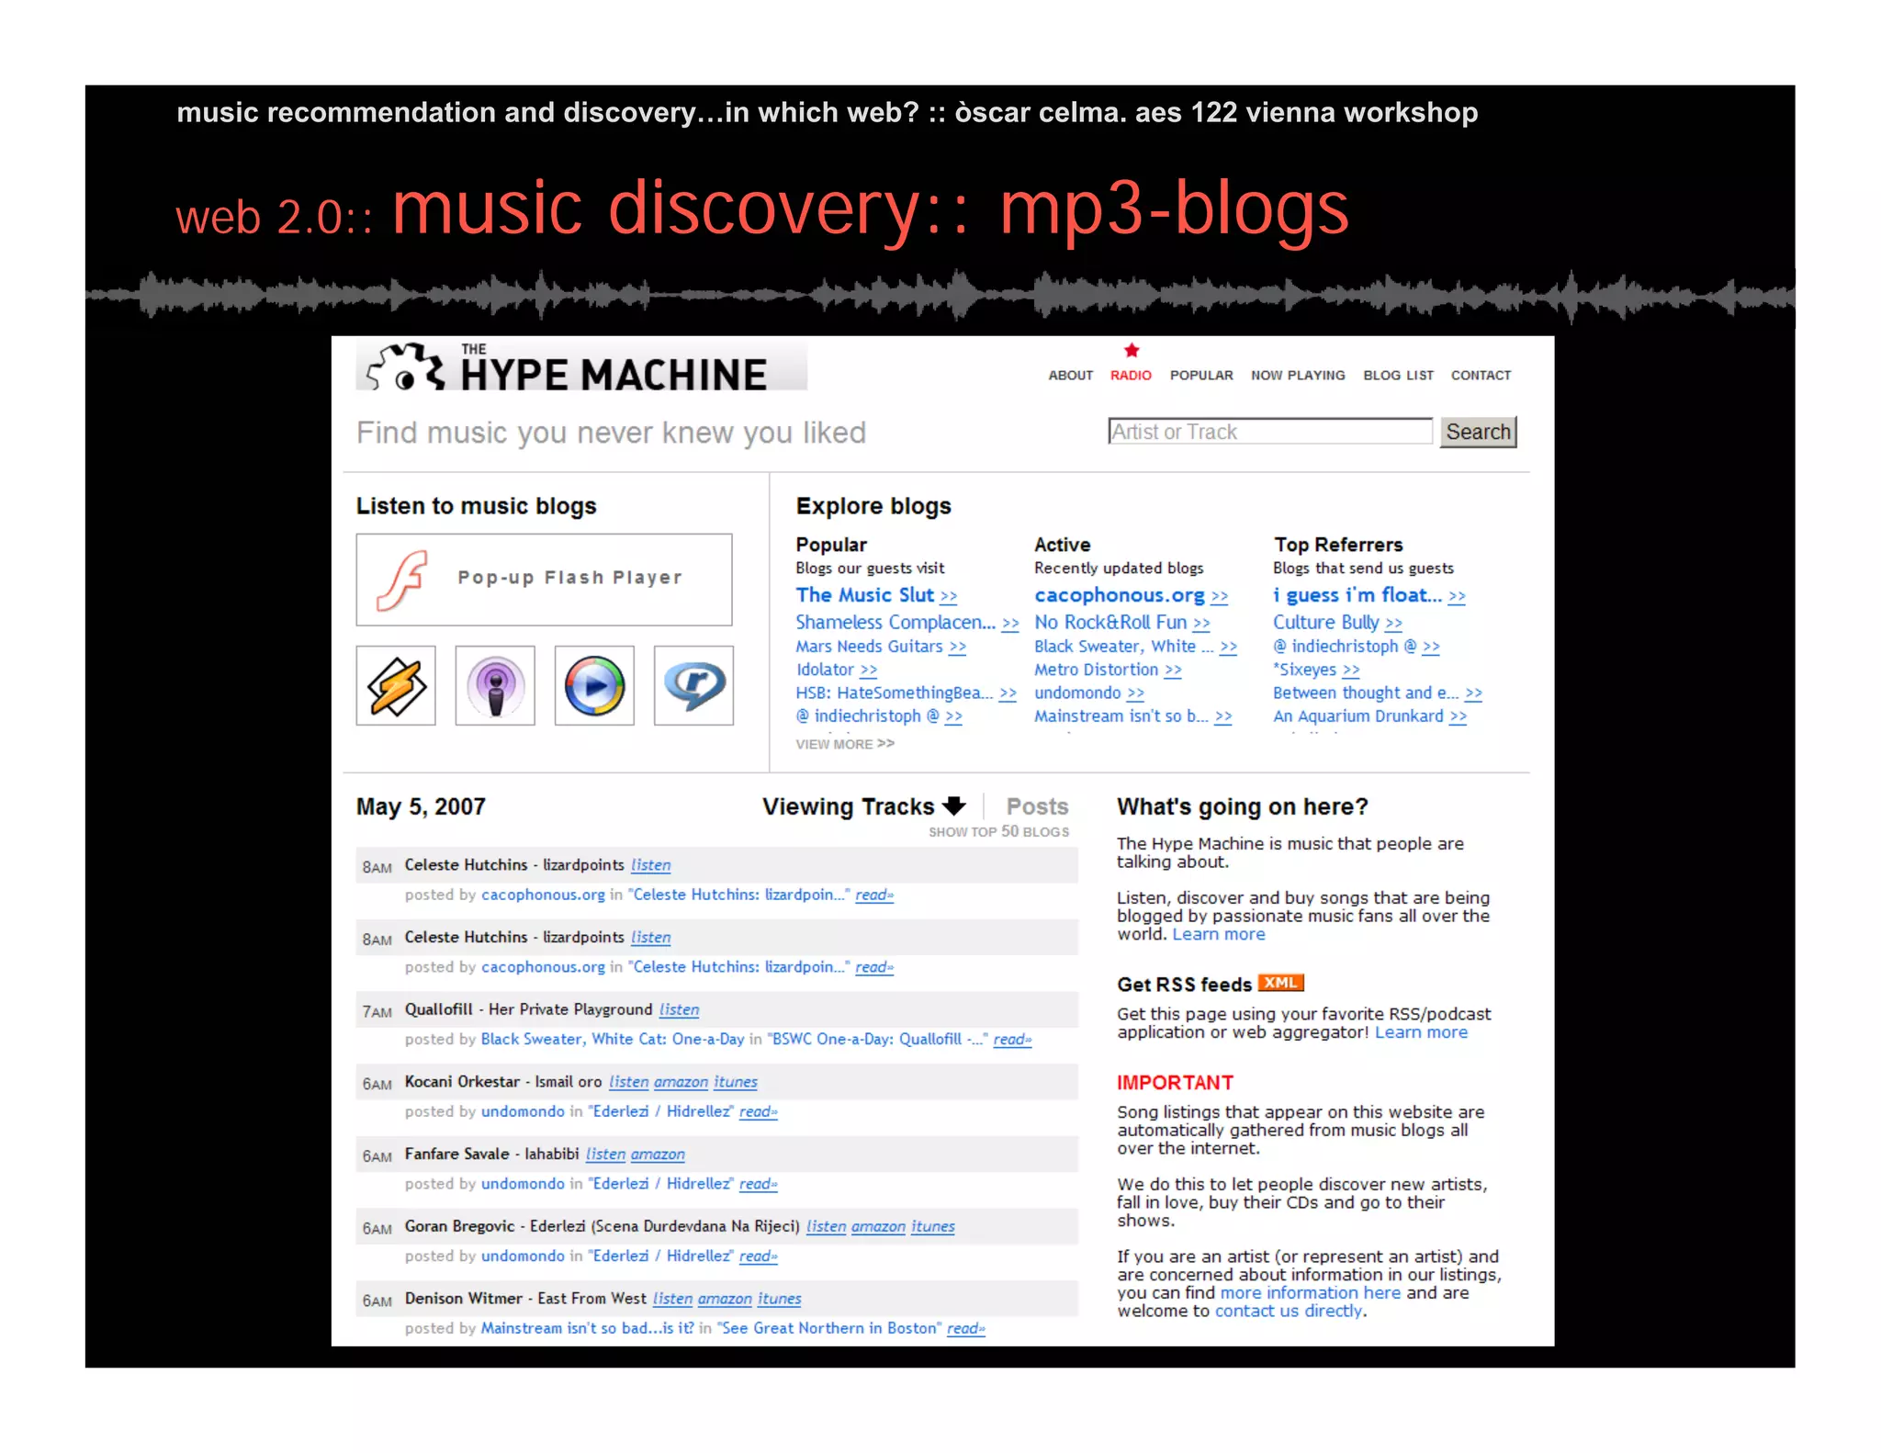
Task: Open the Winamp player icon
Action: coord(396,685)
